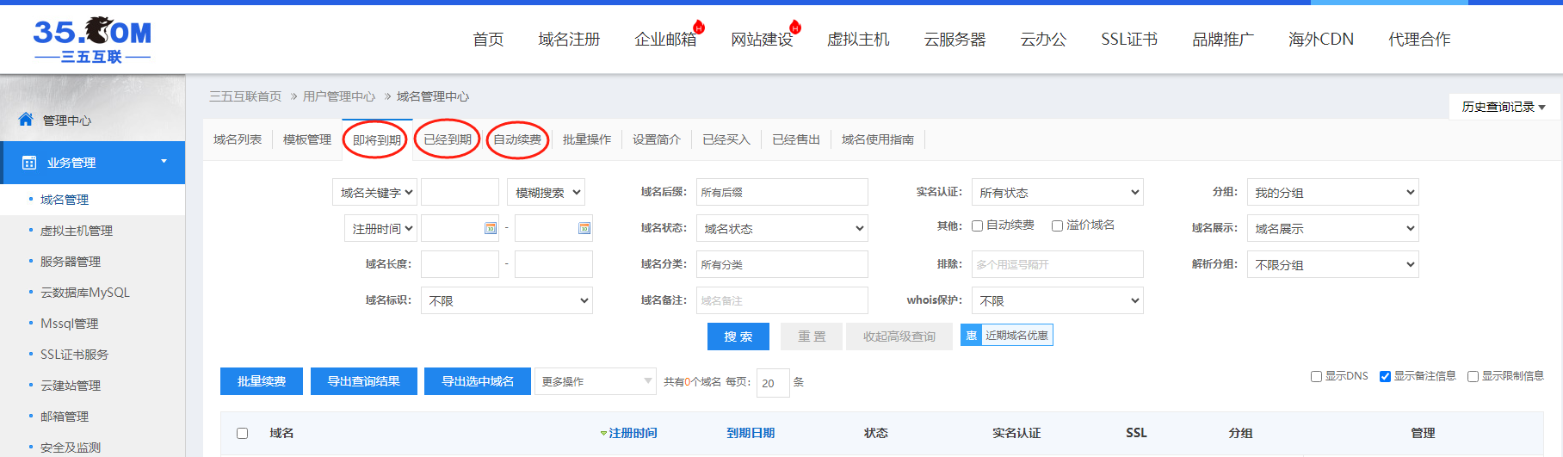Screen dimensions: 1563x457
Task: Click the 批量续费 button
Action: (262, 381)
